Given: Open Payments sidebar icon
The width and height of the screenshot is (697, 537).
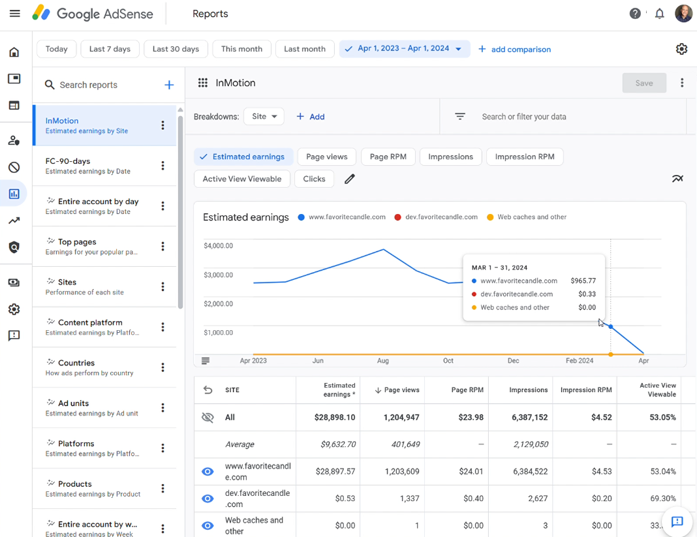Looking at the screenshot, I should [14, 283].
